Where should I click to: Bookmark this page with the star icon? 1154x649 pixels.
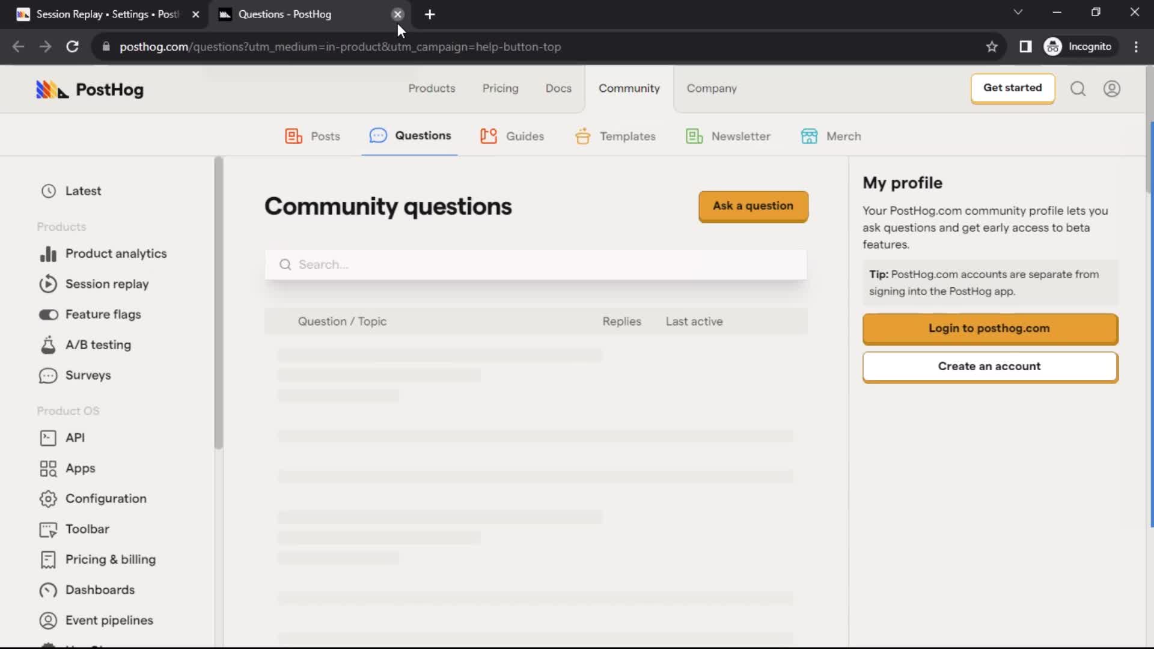click(x=992, y=47)
